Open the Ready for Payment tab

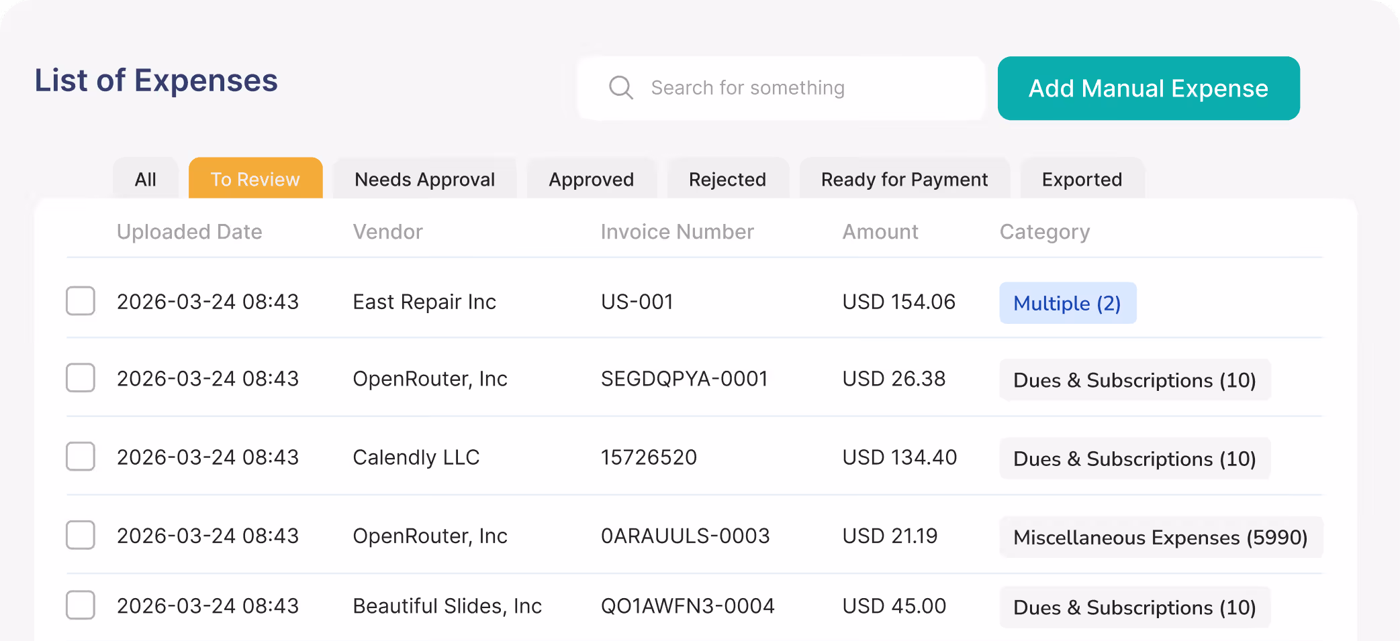pyautogui.click(x=904, y=179)
